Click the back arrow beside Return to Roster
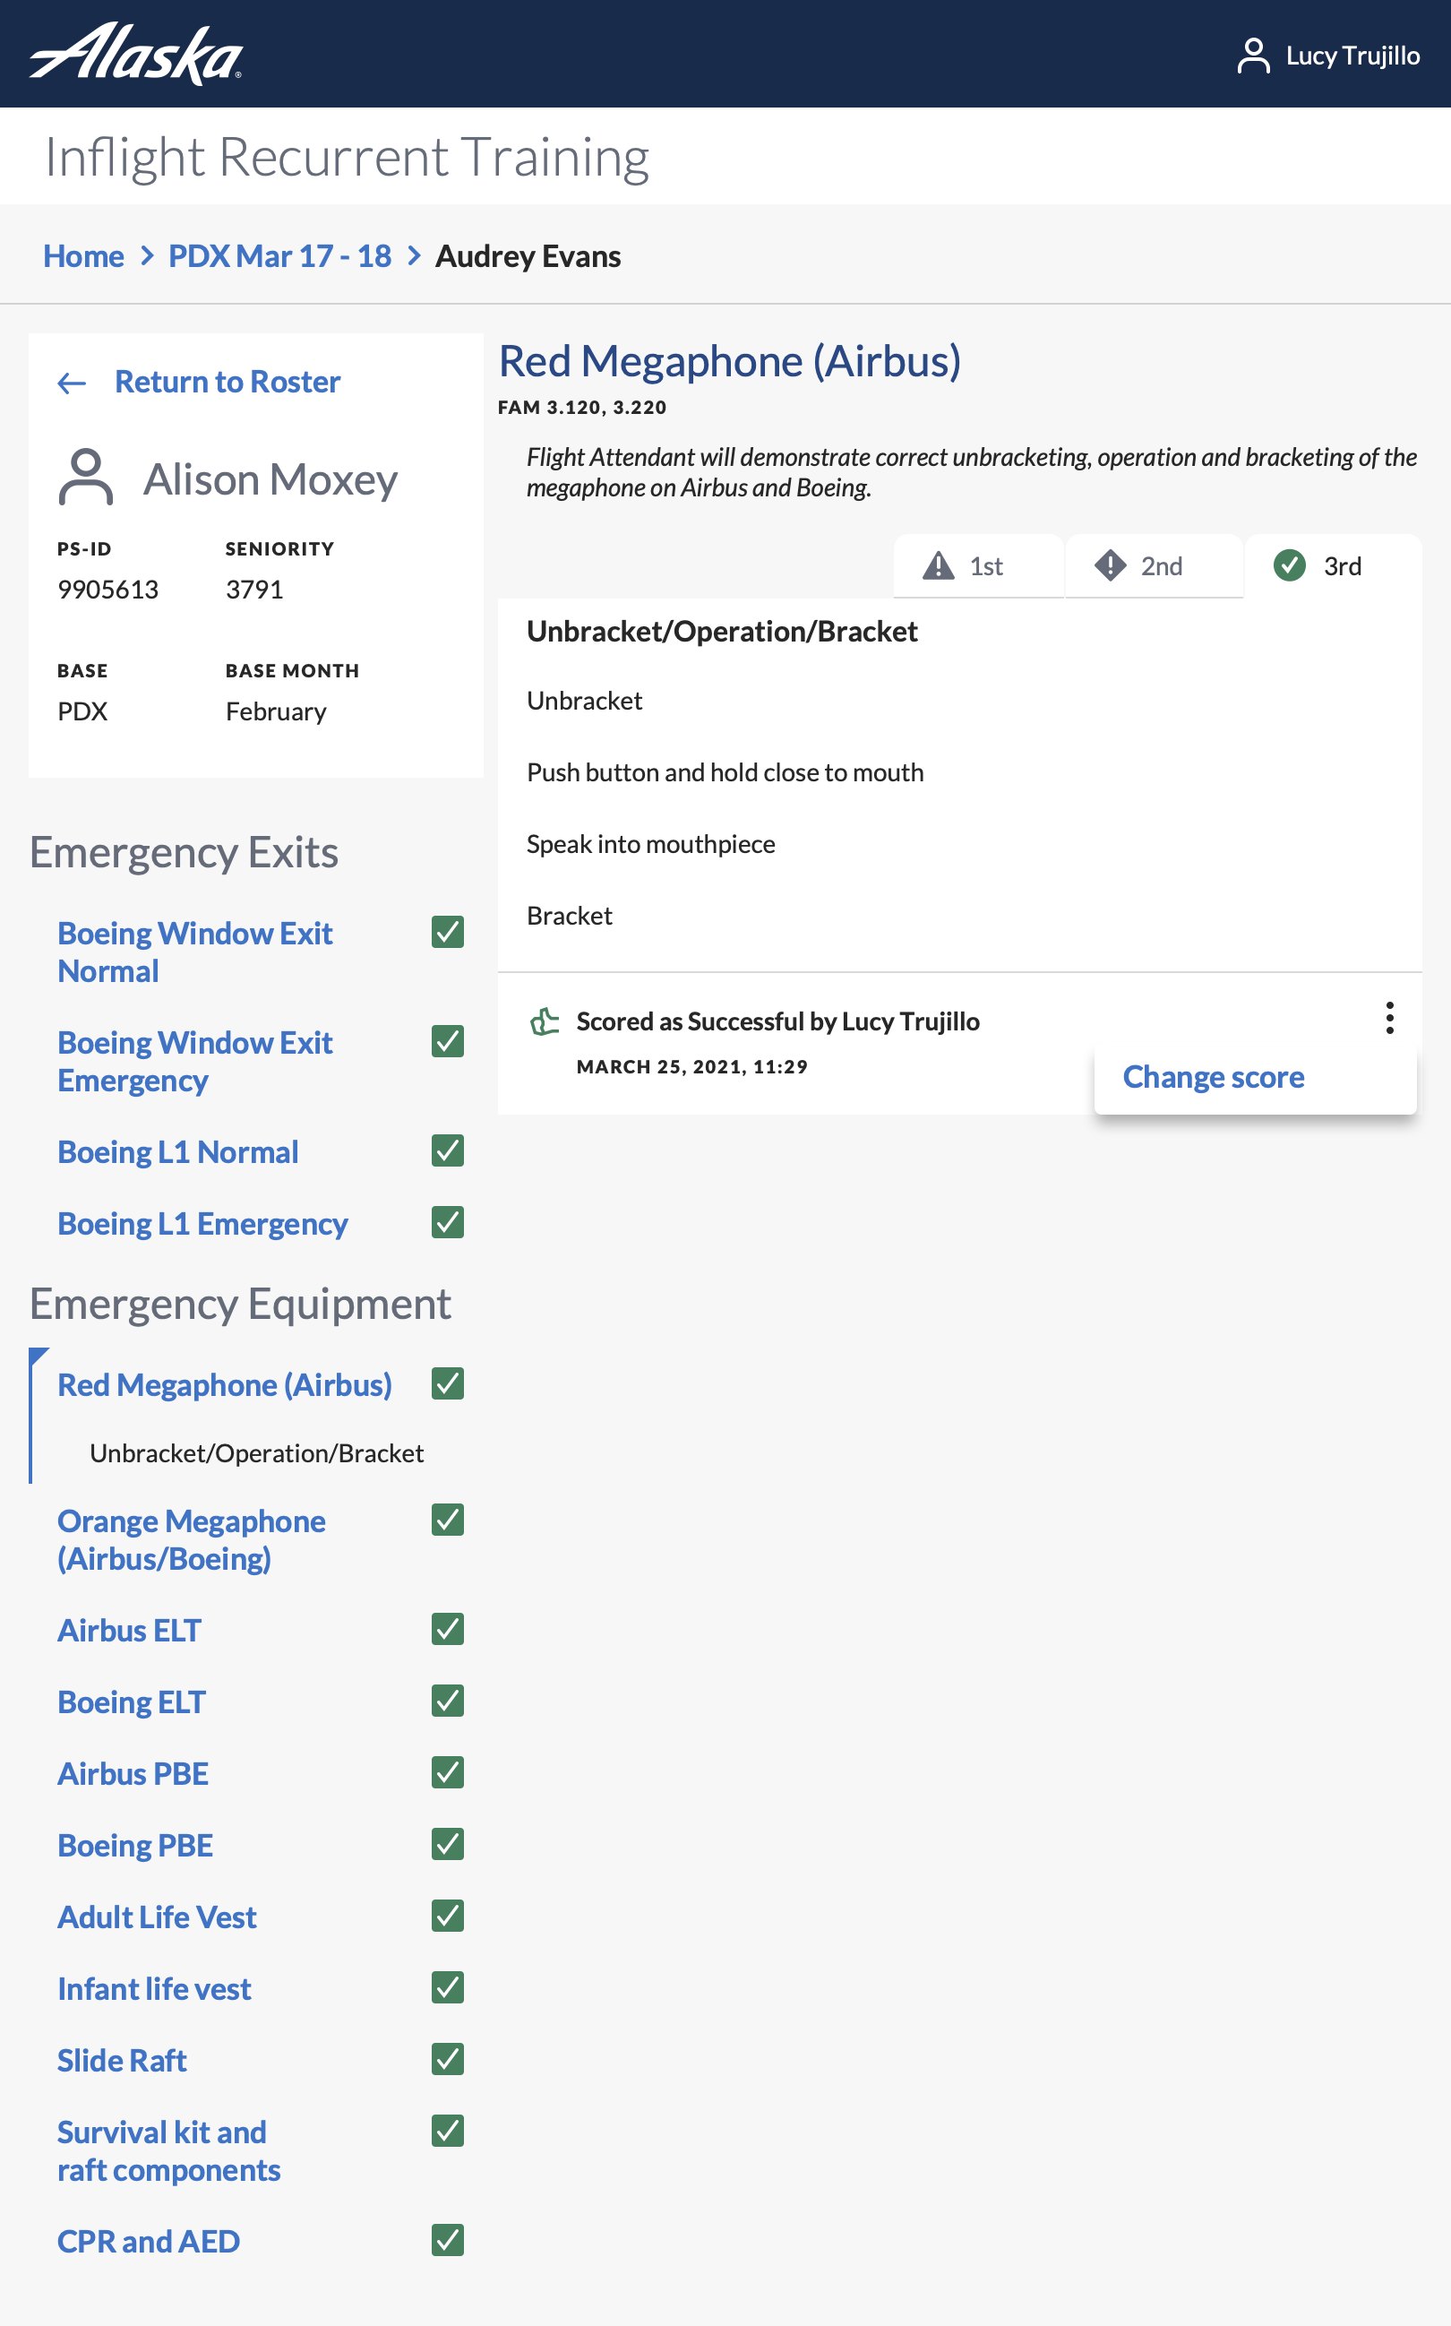This screenshot has width=1451, height=2326. pos(72,383)
